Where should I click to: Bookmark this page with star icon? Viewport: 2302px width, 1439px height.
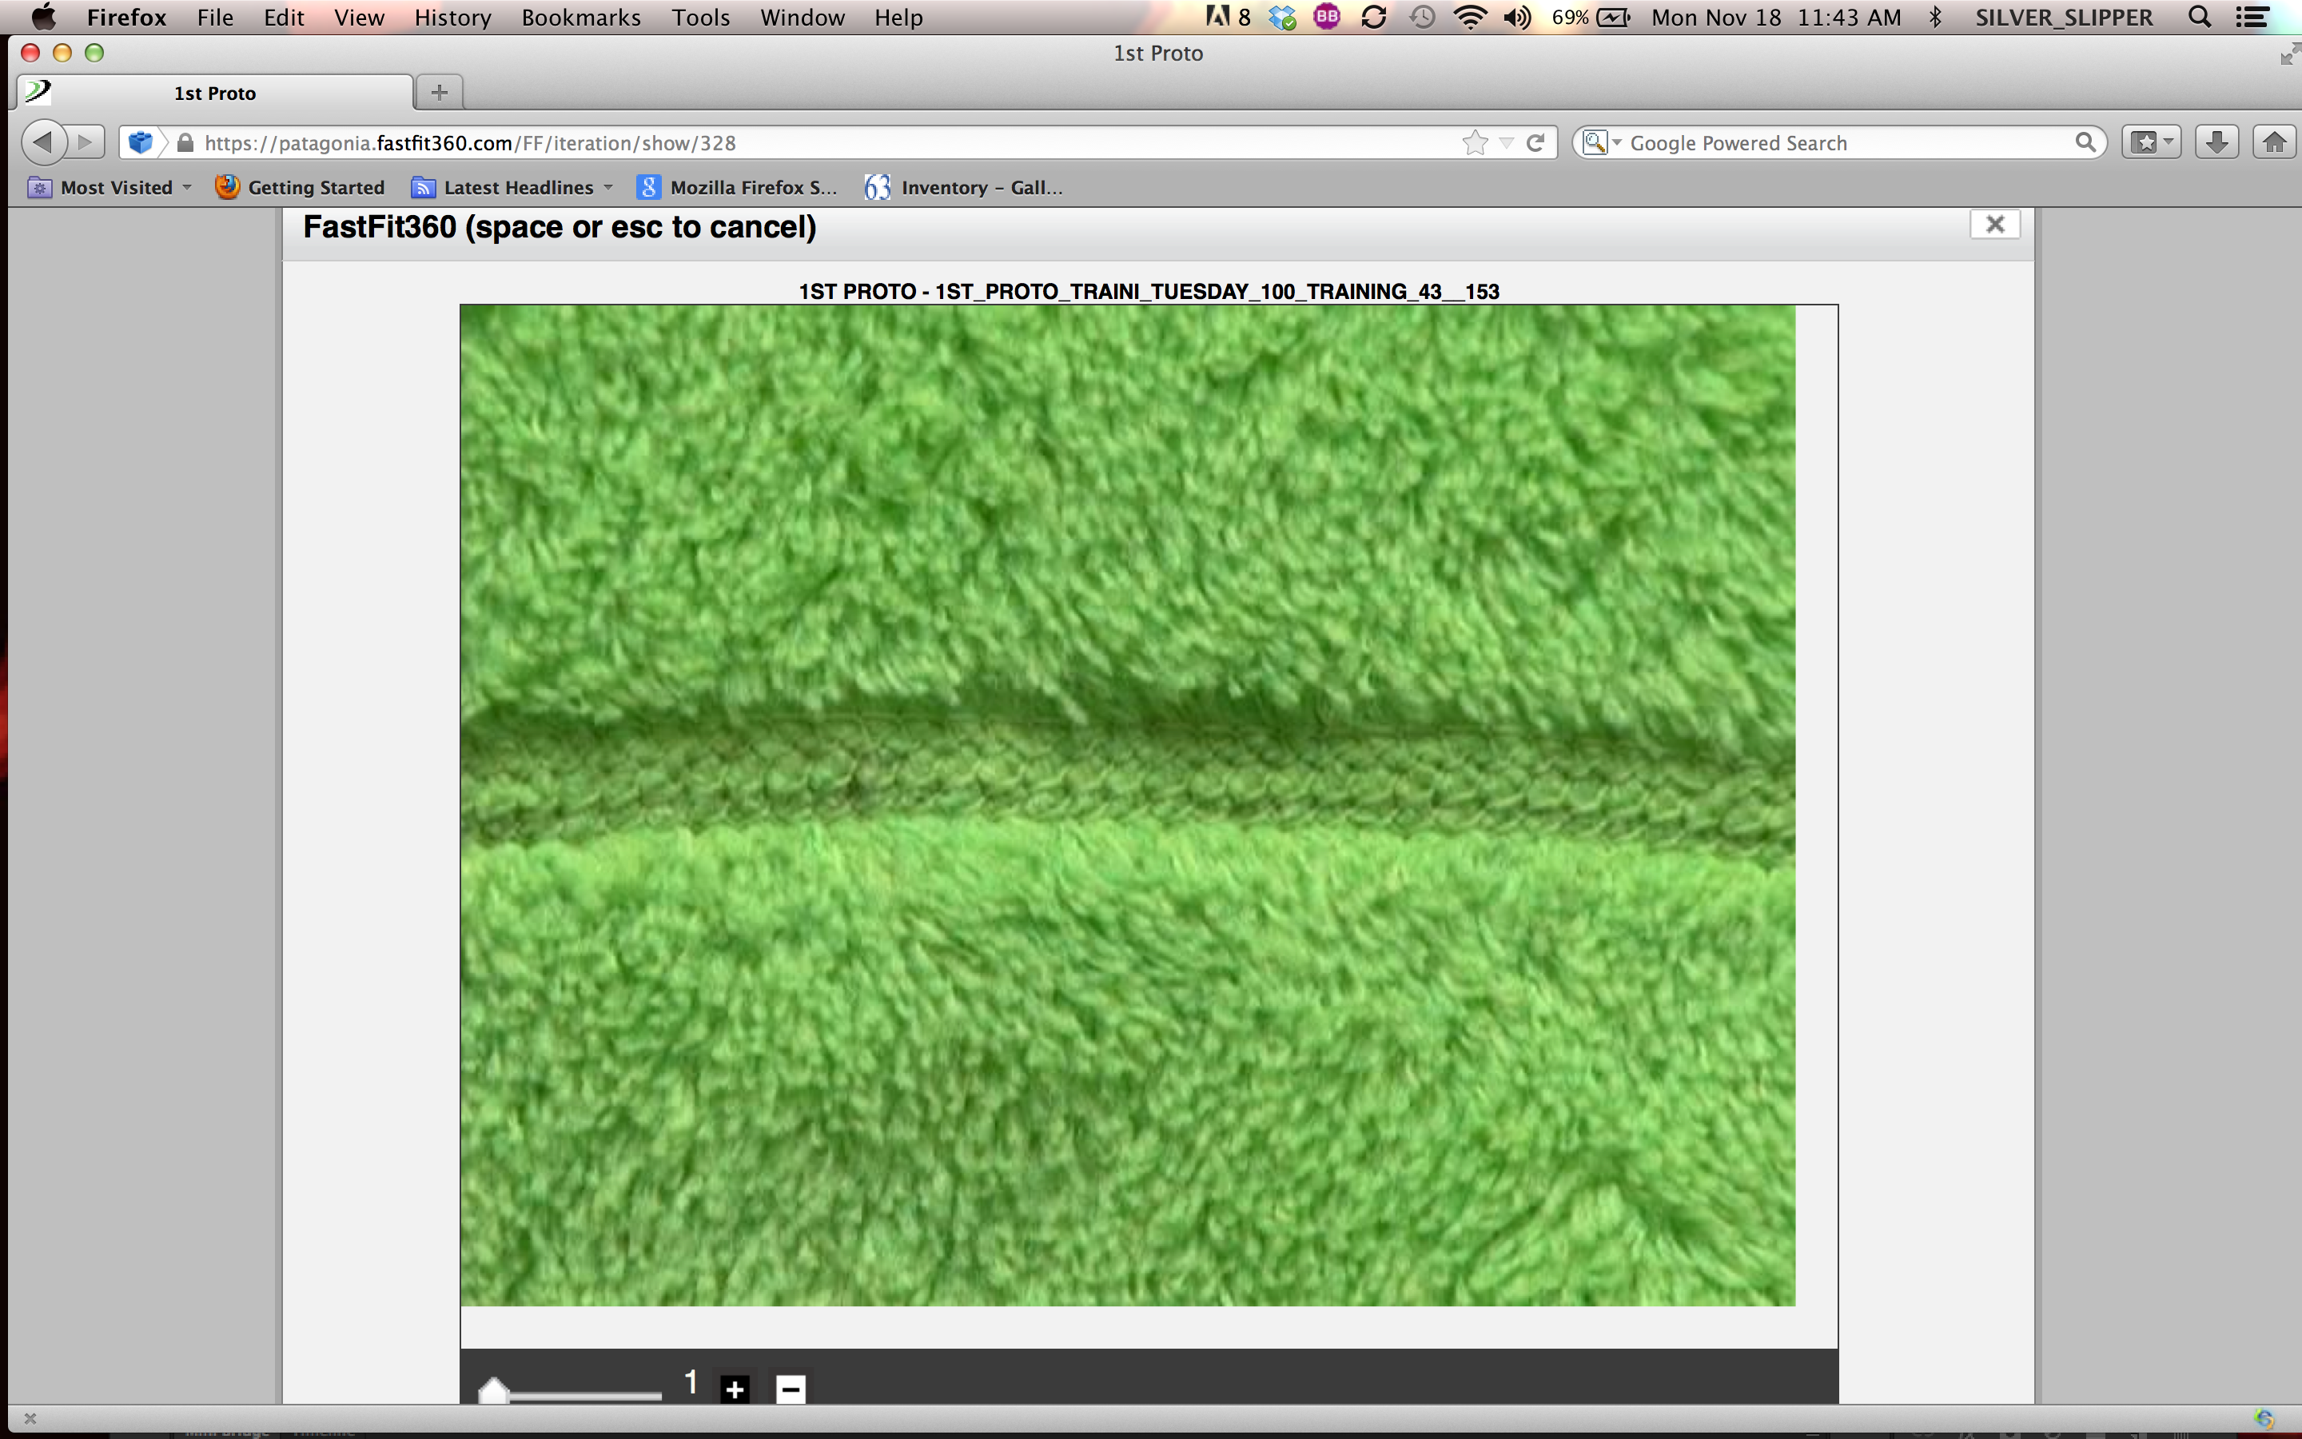(1475, 143)
